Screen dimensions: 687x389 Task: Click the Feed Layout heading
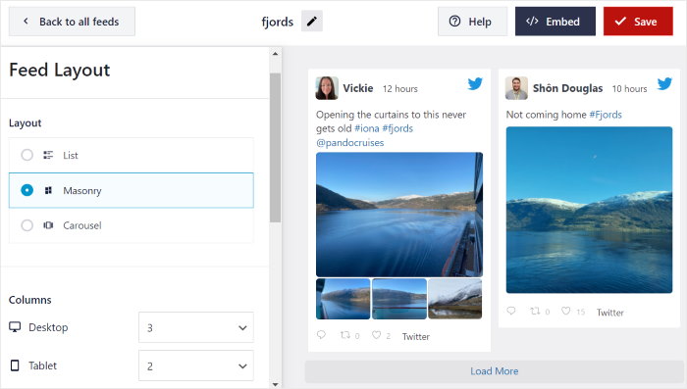60,70
